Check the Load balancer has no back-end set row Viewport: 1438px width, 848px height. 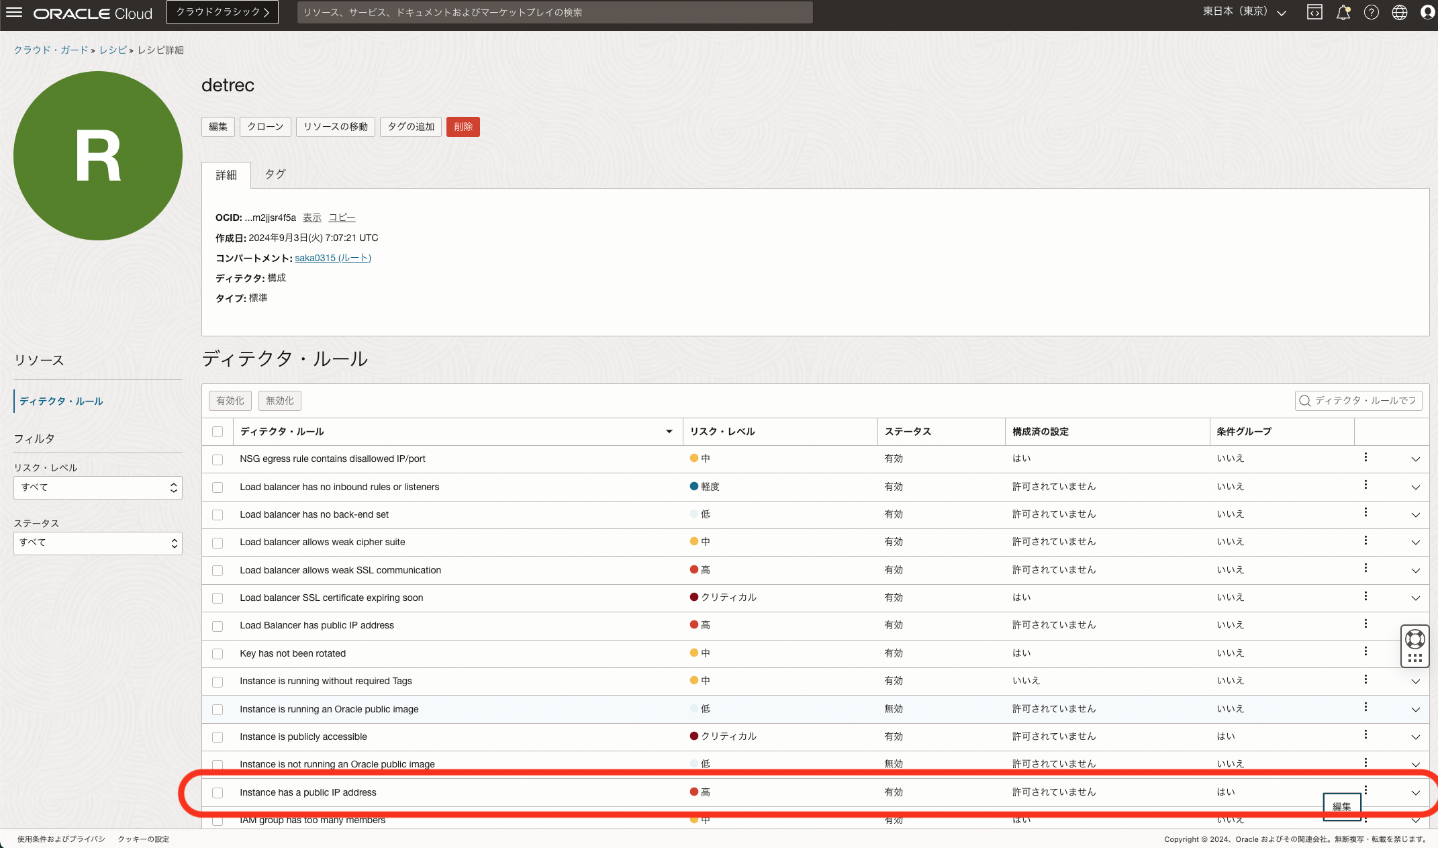pyautogui.click(x=217, y=514)
